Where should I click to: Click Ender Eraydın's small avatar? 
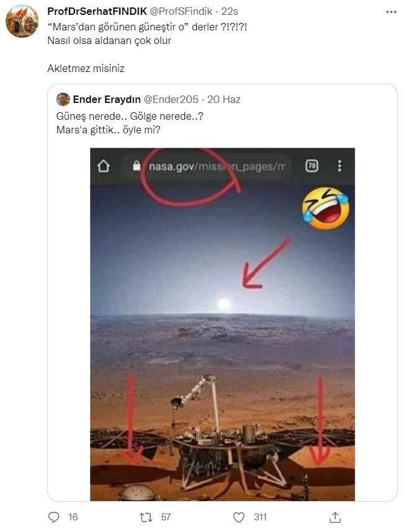[63, 99]
